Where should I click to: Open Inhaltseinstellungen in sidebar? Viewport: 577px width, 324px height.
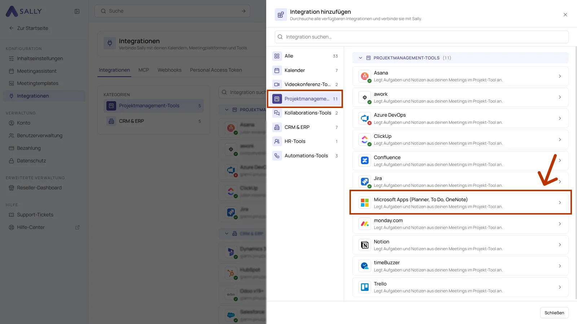[x=44, y=58]
